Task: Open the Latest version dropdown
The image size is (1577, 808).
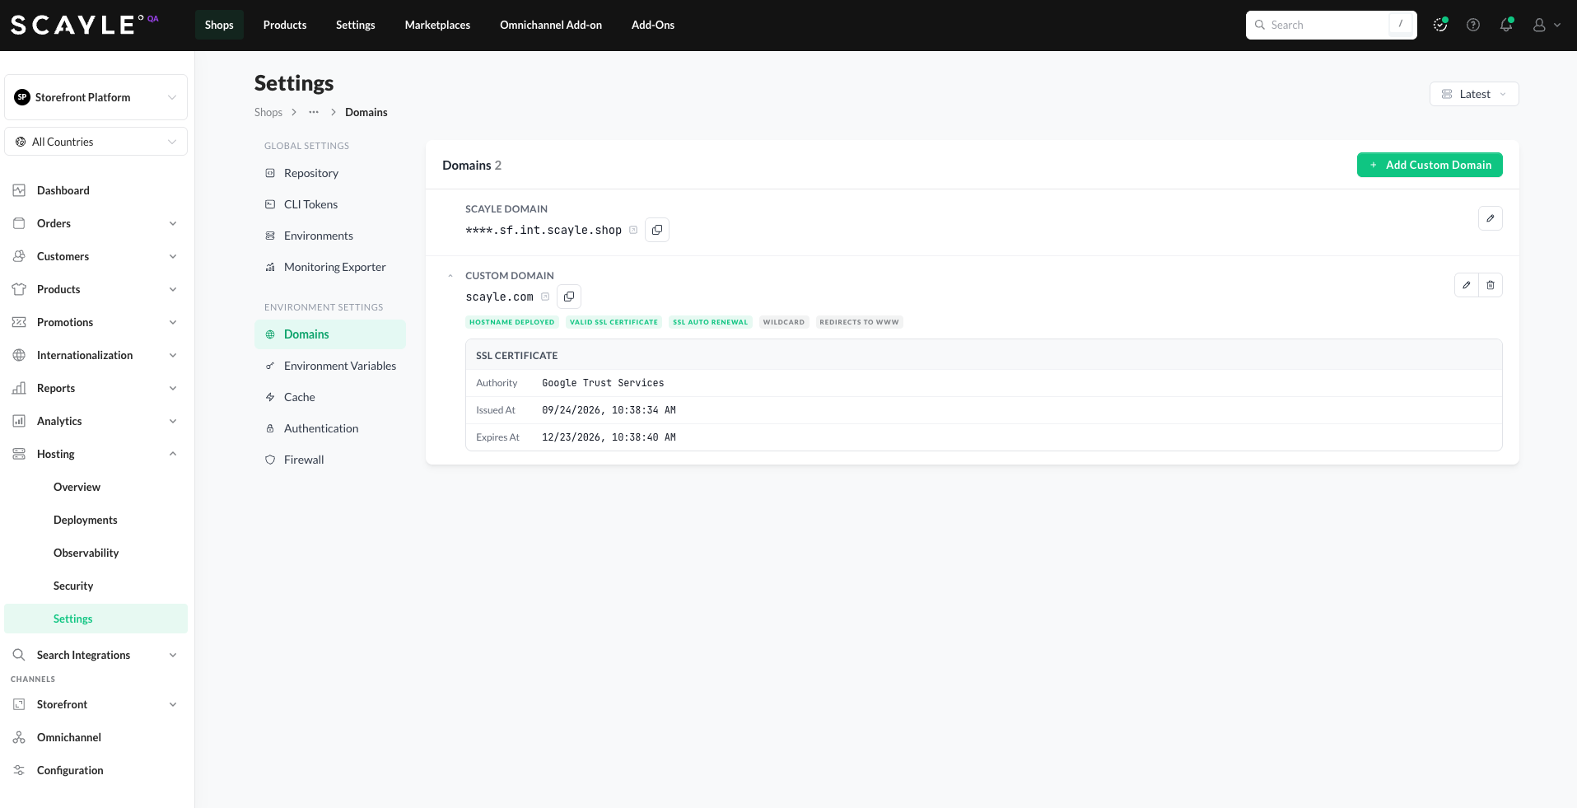Action: pyautogui.click(x=1474, y=94)
